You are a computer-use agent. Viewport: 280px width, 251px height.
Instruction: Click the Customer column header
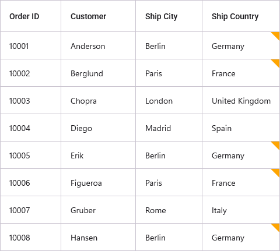click(x=98, y=16)
